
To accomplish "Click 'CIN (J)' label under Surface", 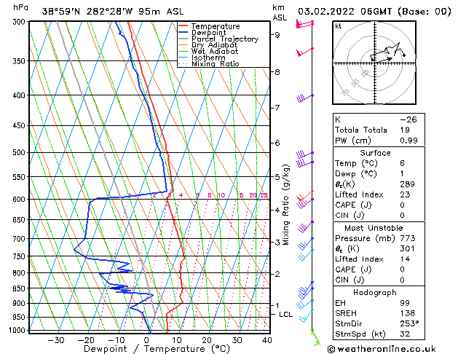I will pyautogui.click(x=350, y=216).
